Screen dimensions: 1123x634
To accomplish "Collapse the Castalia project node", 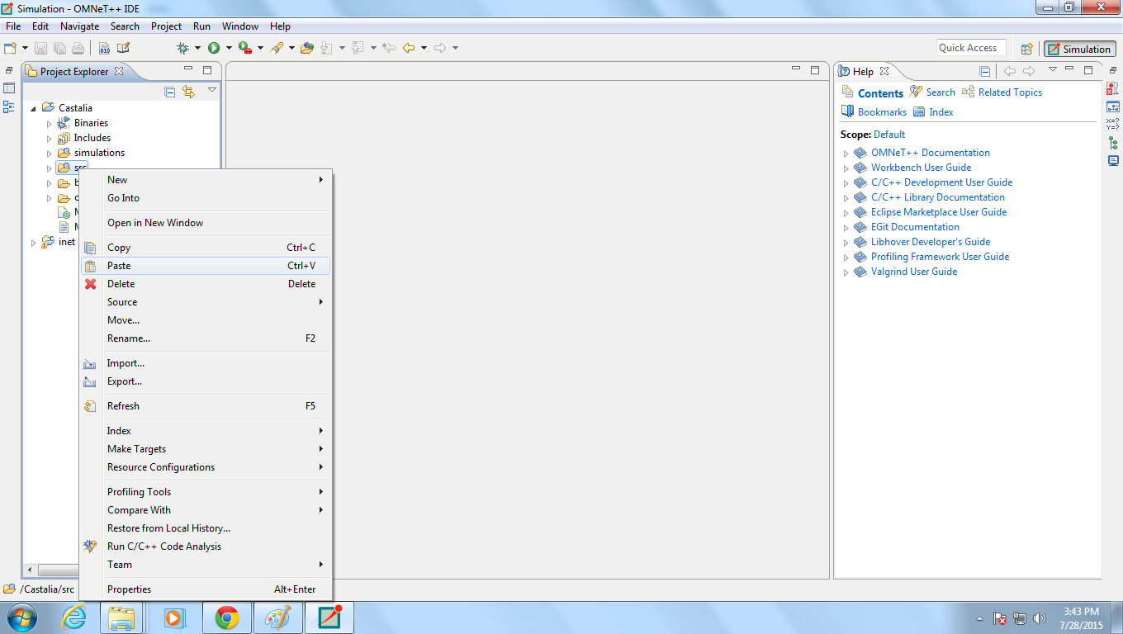I will (x=34, y=108).
